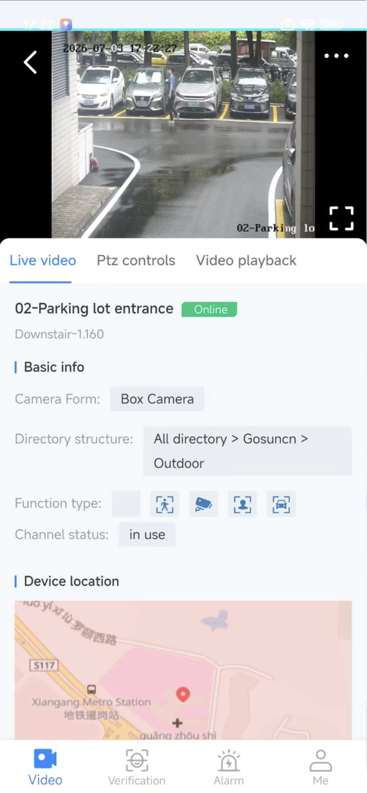Open the Verification tab in bottom bar
This screenshot has height=793, width=367.
pyautogui.click(x=137, y=767)
